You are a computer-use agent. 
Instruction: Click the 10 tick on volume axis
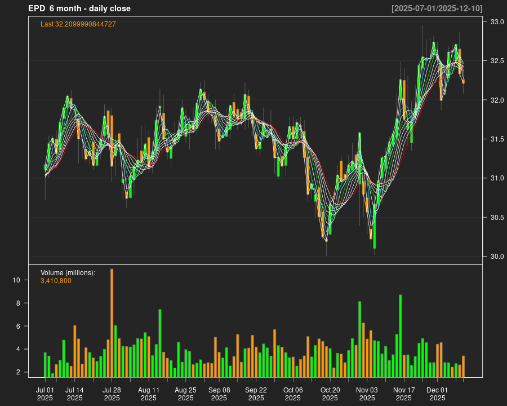tap(17, 280)
